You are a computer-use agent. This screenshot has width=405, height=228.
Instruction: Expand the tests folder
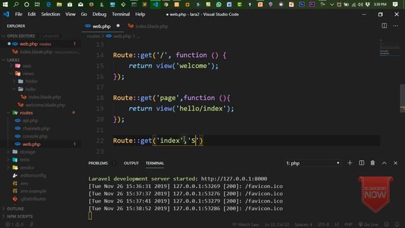pos(25,160)
